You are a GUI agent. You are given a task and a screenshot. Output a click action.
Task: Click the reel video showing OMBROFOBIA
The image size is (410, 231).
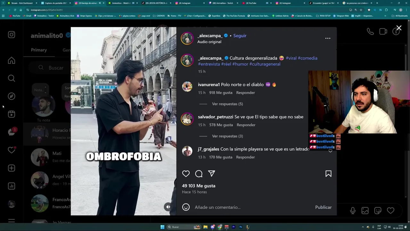(x=123, y=121)
